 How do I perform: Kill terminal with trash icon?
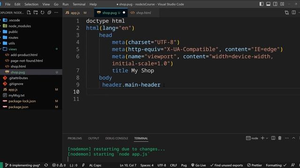click(280, 138)
